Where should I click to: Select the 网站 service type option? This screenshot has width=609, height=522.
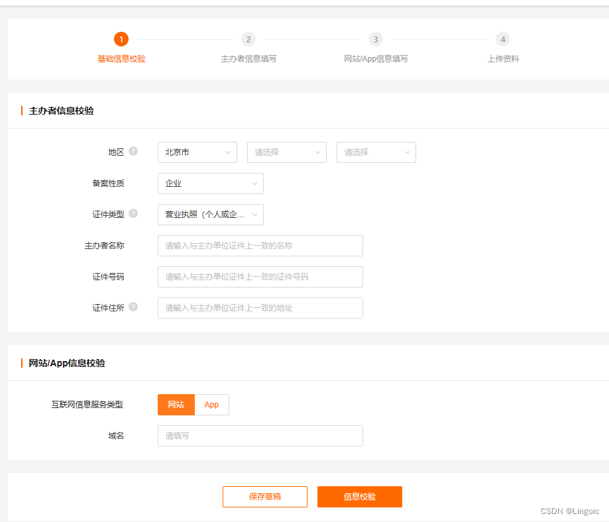(176, 404)
